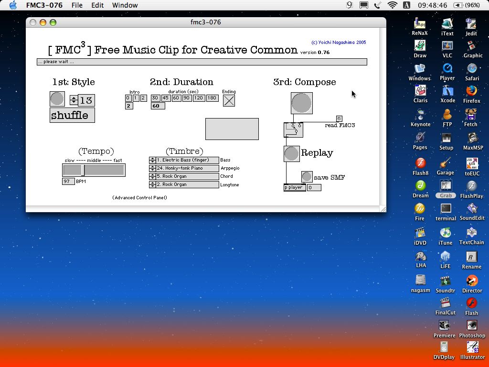489x367 pixels.
Task: Click the selected duration value box showing 60
Action: tap(158, 106)
